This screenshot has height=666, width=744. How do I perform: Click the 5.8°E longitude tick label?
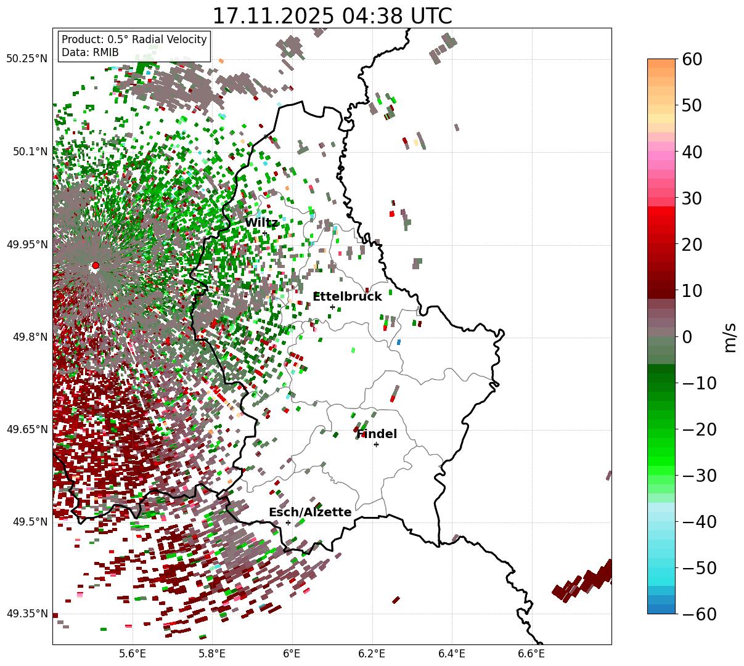pyautogui.click(x=212, y=654)
